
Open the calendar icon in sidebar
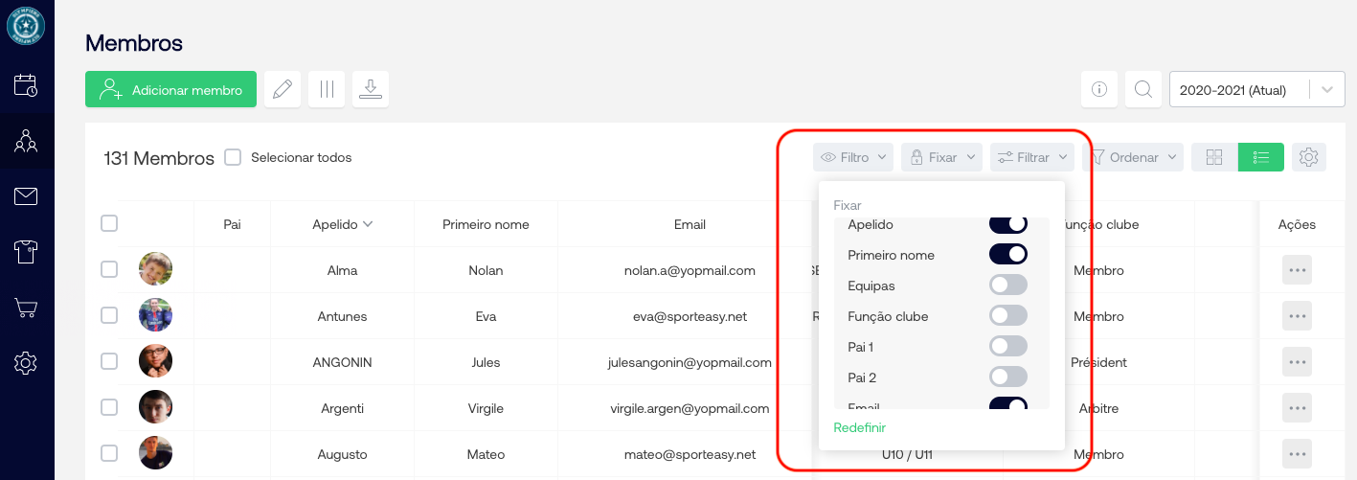26,84
